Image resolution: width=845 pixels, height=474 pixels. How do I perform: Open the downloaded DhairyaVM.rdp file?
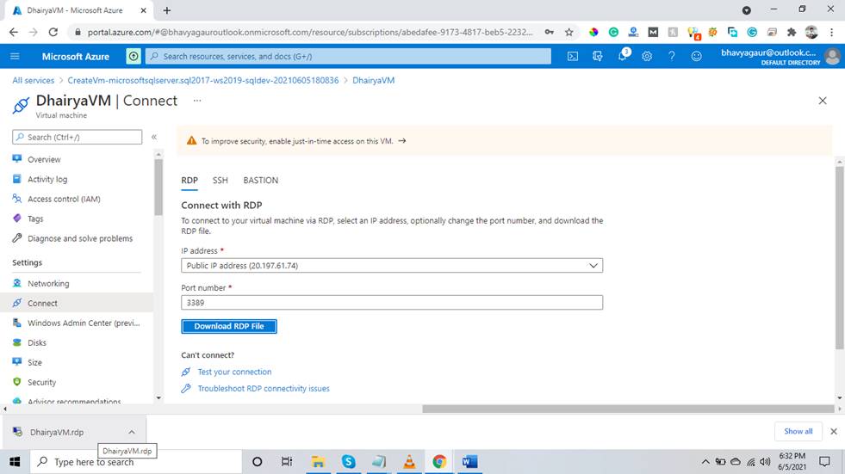tap(57, 432)
